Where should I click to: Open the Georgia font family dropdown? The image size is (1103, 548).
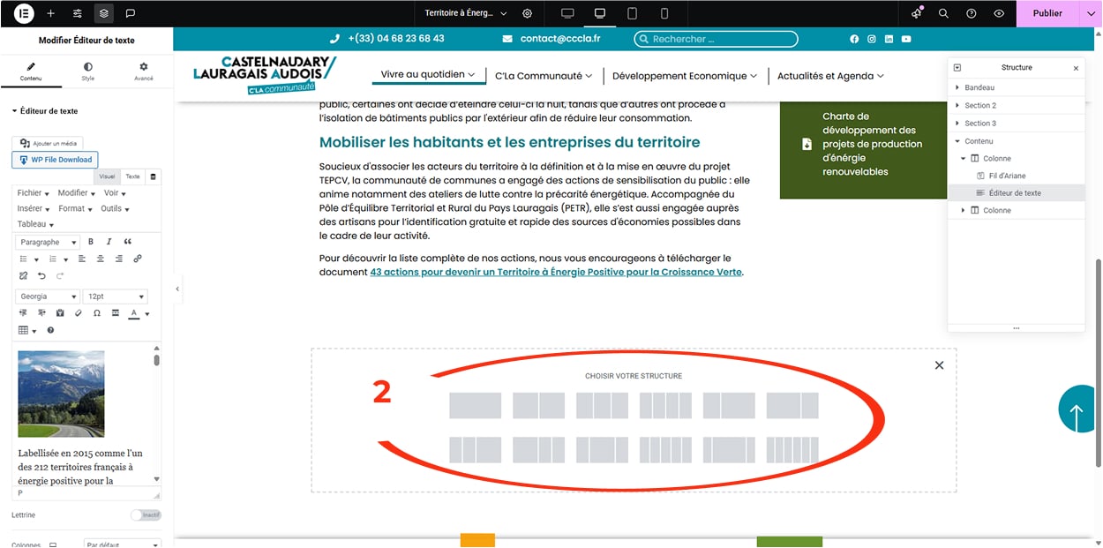pyautogui.click(x=47, y=297)
